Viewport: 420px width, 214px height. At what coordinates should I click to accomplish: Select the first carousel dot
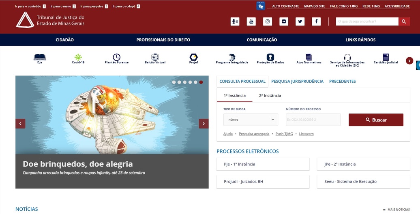(174, 82)
